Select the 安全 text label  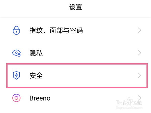click(36, 75)
